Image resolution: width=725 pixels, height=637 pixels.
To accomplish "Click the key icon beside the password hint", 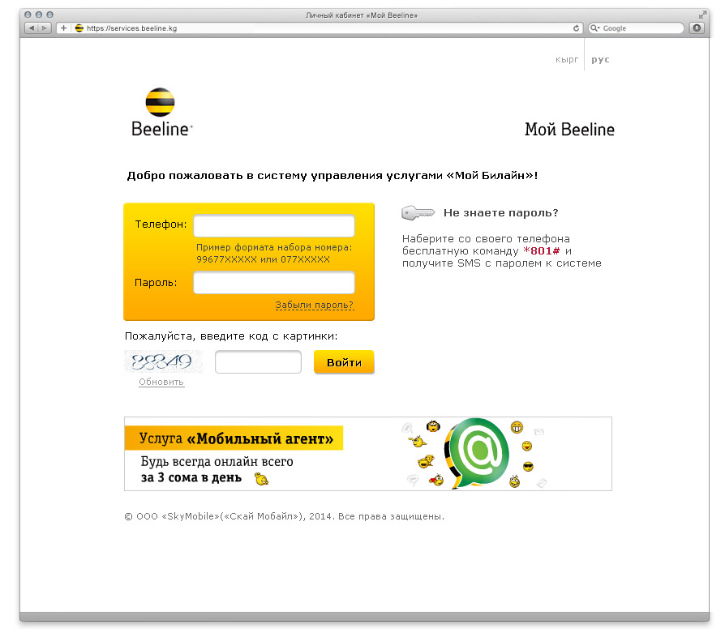I will pos(418,213).
